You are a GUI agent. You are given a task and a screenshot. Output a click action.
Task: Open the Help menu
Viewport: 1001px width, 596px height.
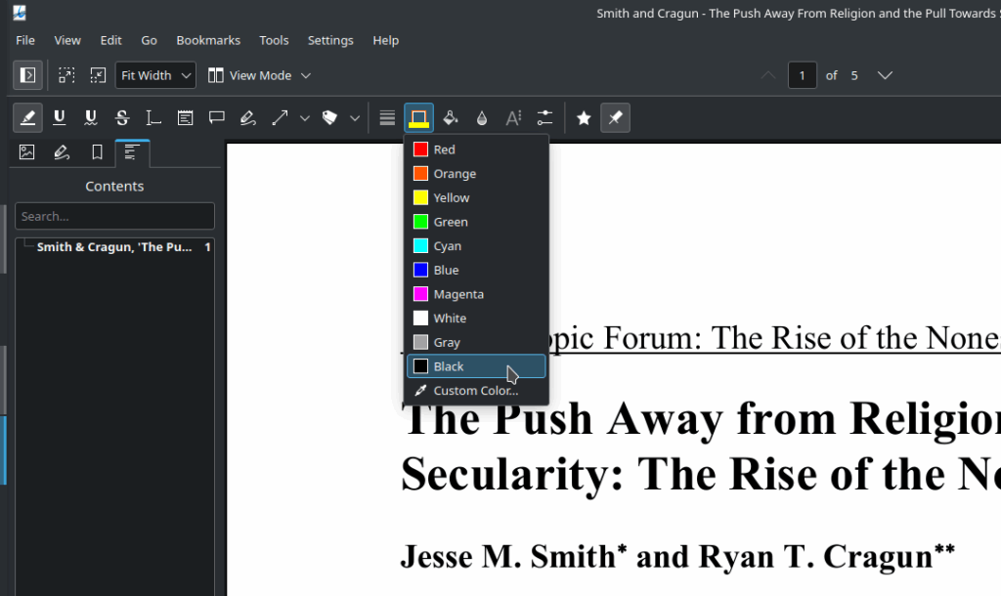pos(385,40)
